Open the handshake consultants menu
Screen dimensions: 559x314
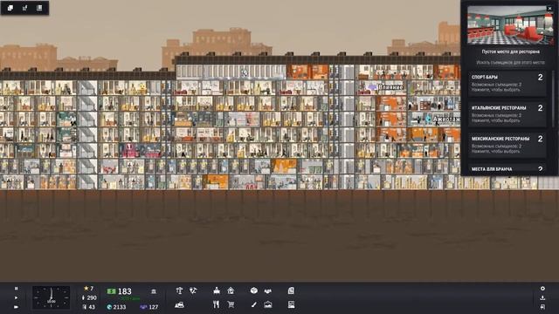click(268, 290)
